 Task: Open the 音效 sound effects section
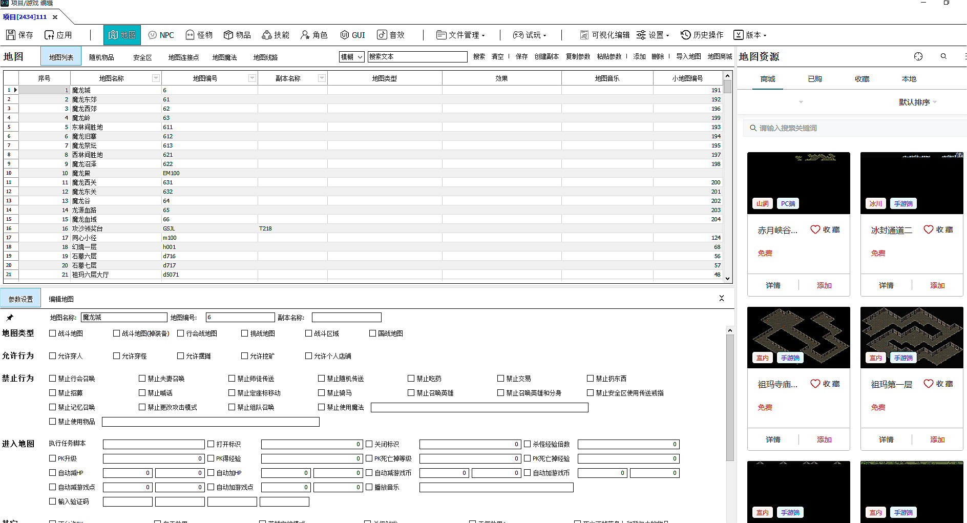click(x=382, y=35)
